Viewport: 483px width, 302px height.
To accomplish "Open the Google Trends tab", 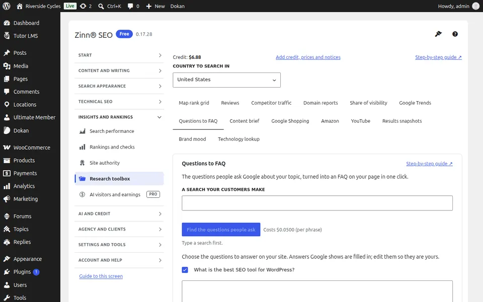I will (415, 103).
